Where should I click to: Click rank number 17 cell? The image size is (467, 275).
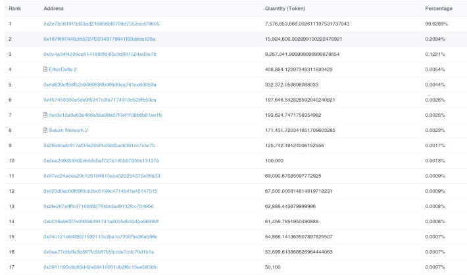pos(12,267)
